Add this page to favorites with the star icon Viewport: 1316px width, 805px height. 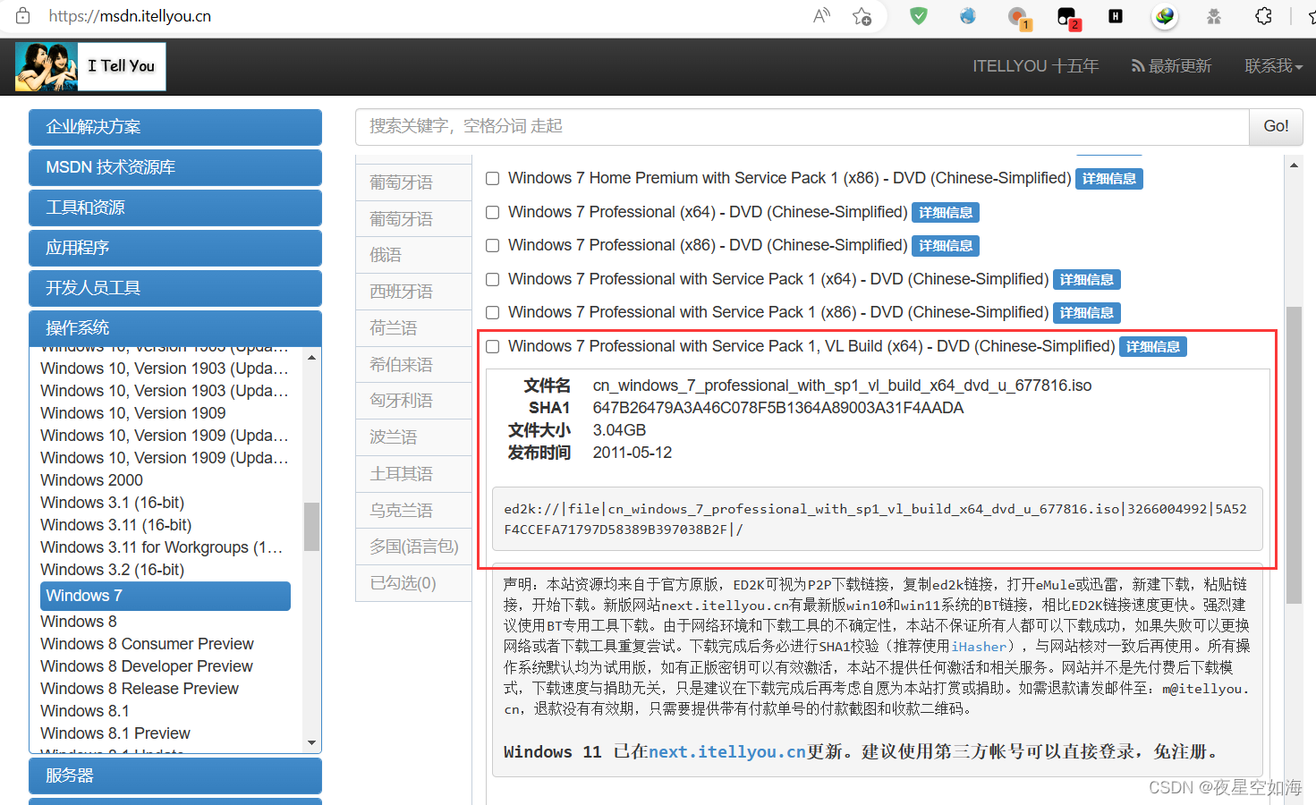(862, 16)
